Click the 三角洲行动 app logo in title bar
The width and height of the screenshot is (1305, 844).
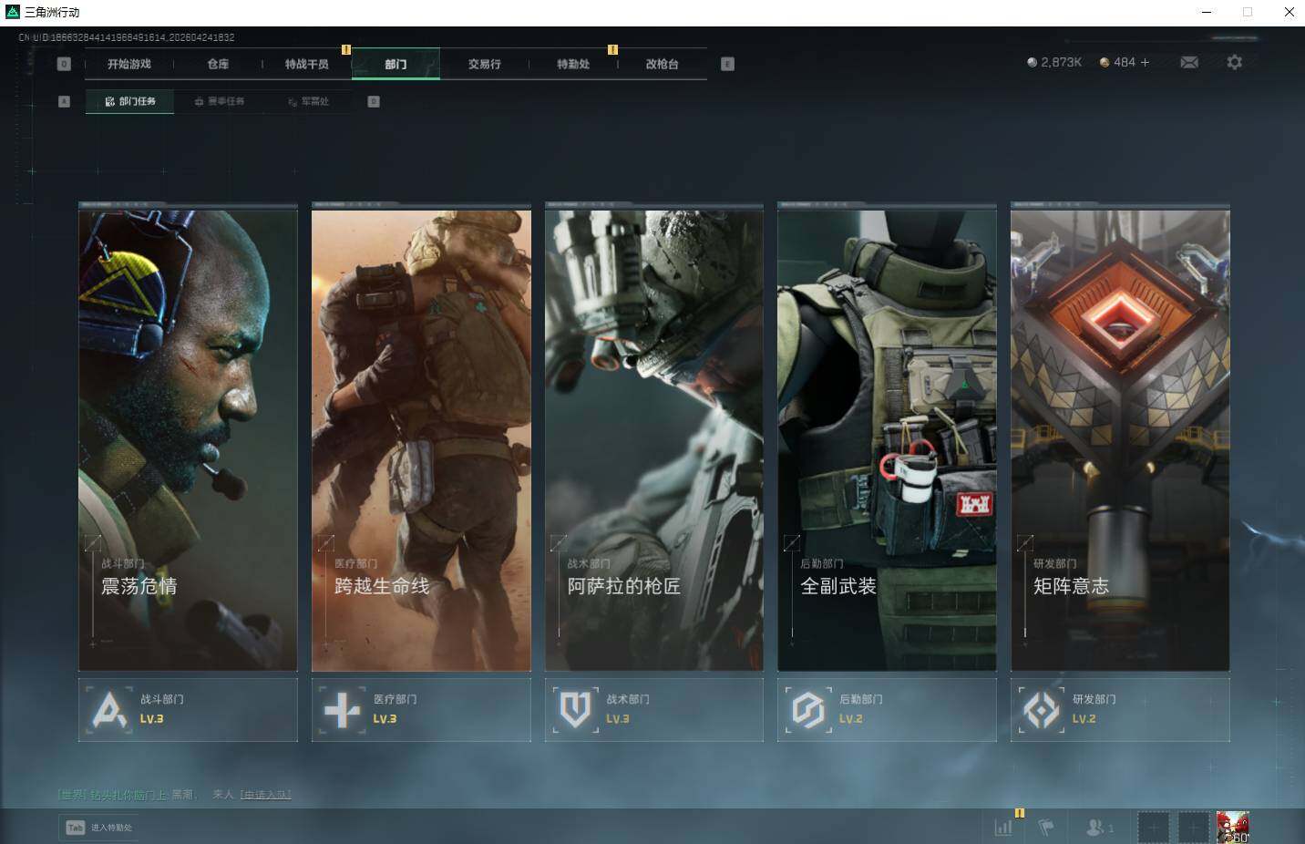[x=13, y=12]
